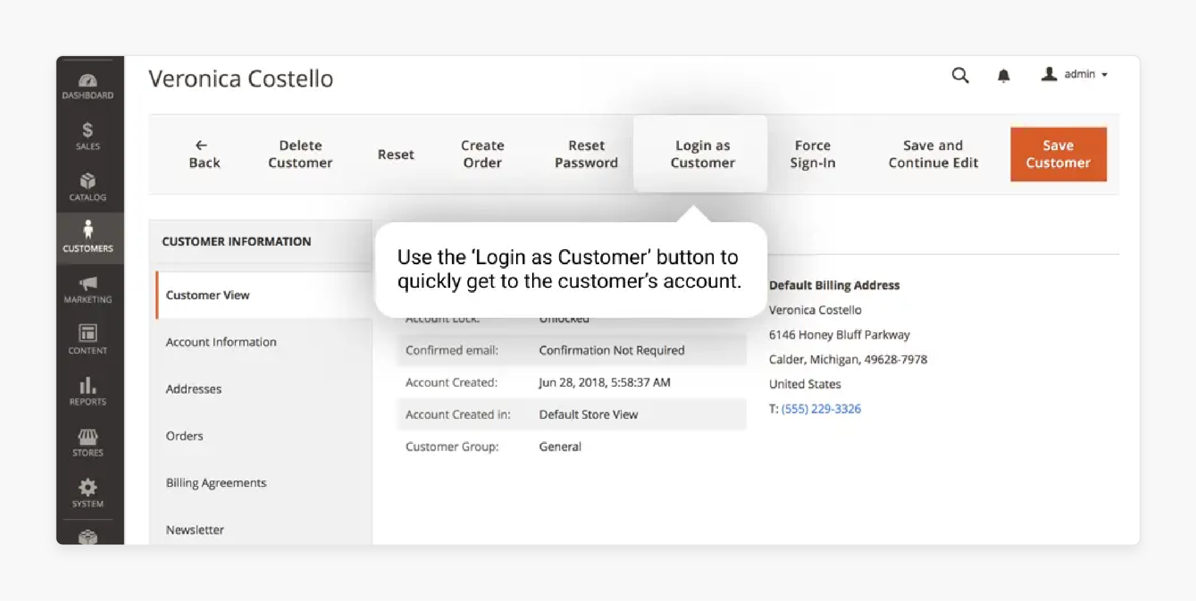
Task: Click the 'Customer Group:' label
Action: click(x=452, y=446)
